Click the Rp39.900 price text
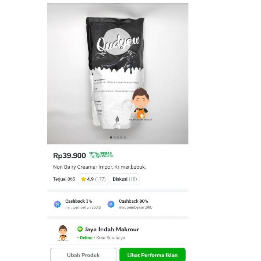This screenshot has height=261, width=261. (x=69, y=156)
